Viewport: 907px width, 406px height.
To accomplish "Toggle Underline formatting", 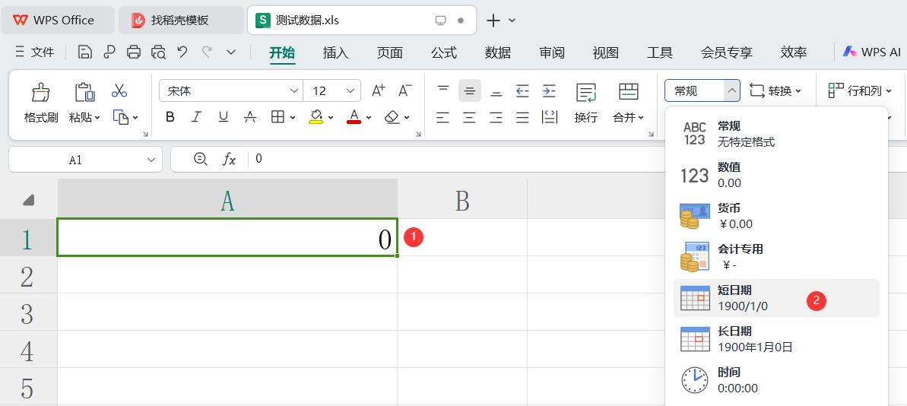I will click(224, 117).
